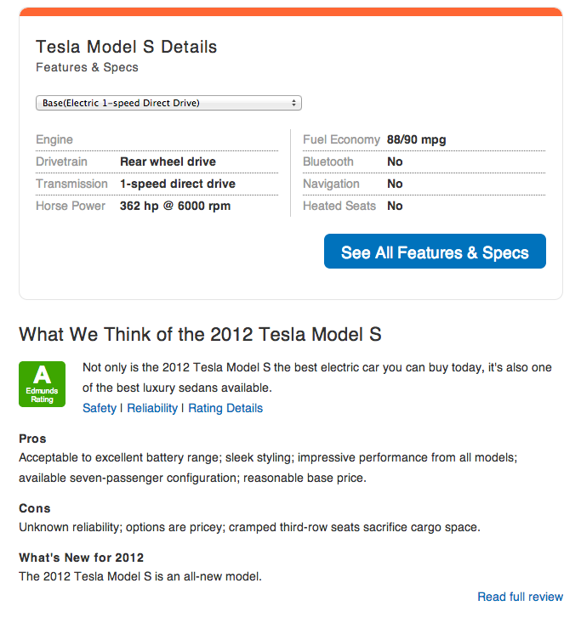Click the 88/90 mpg fuel economy value
This screenshot has width=581, height=623.
pos(416,139)
